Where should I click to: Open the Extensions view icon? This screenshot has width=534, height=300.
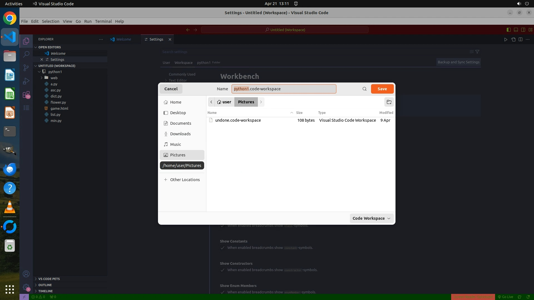pyautogui.click(x=26, y=95)
